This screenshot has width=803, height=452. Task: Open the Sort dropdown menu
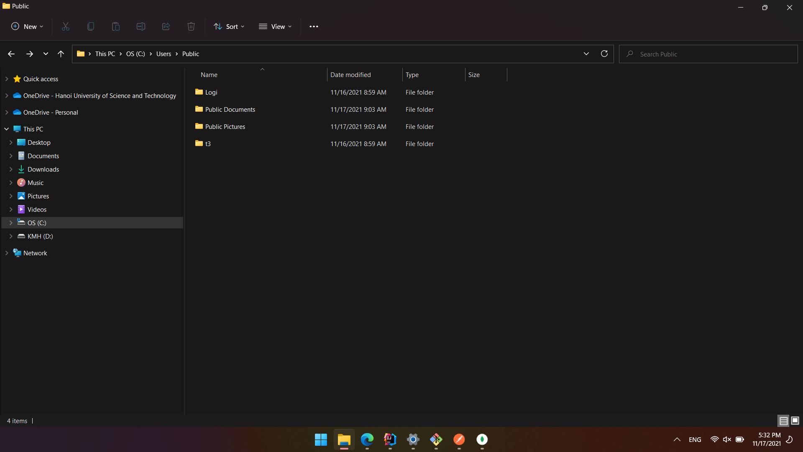230,26
